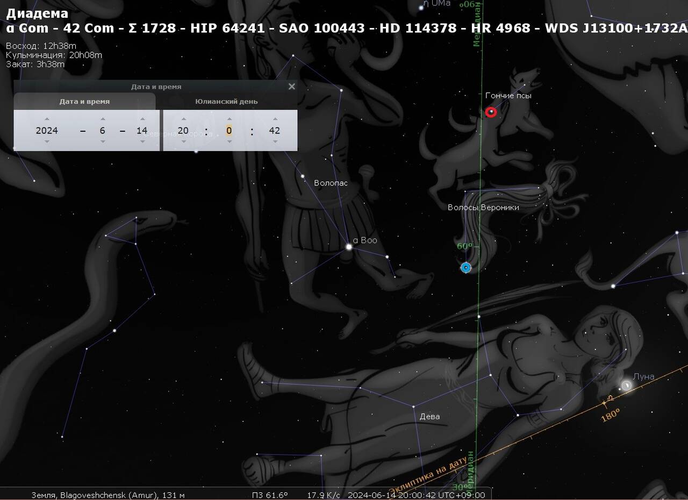Image resolution: width=688 pixels, height=500 pixels.
Task: Select the bright star α Boo
Action: (x=349, y=247)
